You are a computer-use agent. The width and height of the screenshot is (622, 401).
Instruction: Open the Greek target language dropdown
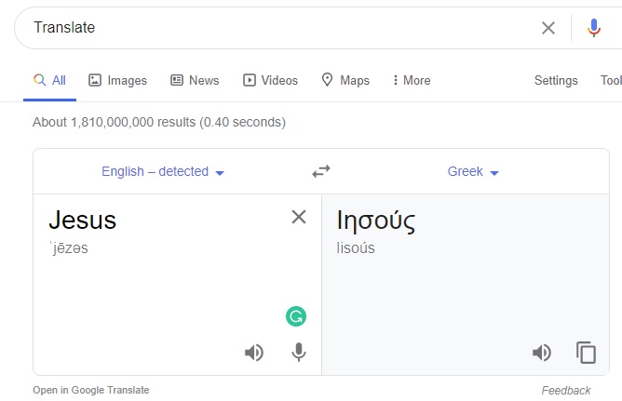(x=473, y=172)
